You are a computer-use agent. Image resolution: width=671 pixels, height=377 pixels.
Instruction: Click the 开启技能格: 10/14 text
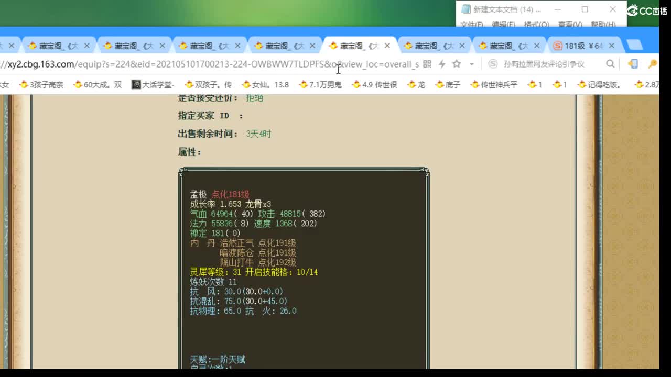tap(282, 272)
